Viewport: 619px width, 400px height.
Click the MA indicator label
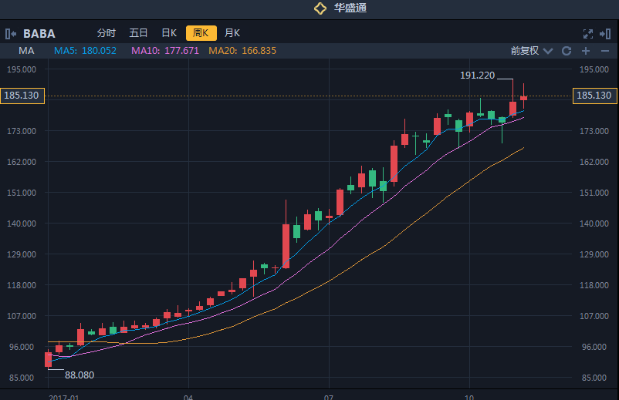[x=26, y=51]
